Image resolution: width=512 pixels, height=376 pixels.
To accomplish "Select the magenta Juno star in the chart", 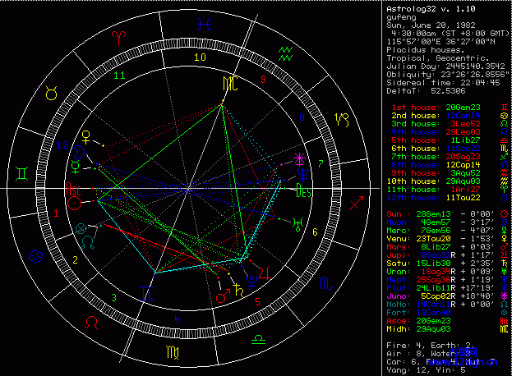I will coord(299,158).
